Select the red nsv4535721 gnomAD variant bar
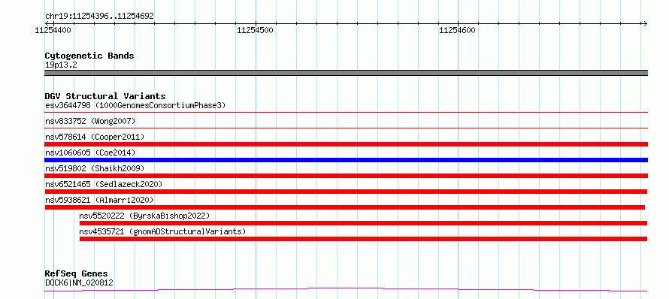The height and width of the screenshot is (299, 669). 364,239
